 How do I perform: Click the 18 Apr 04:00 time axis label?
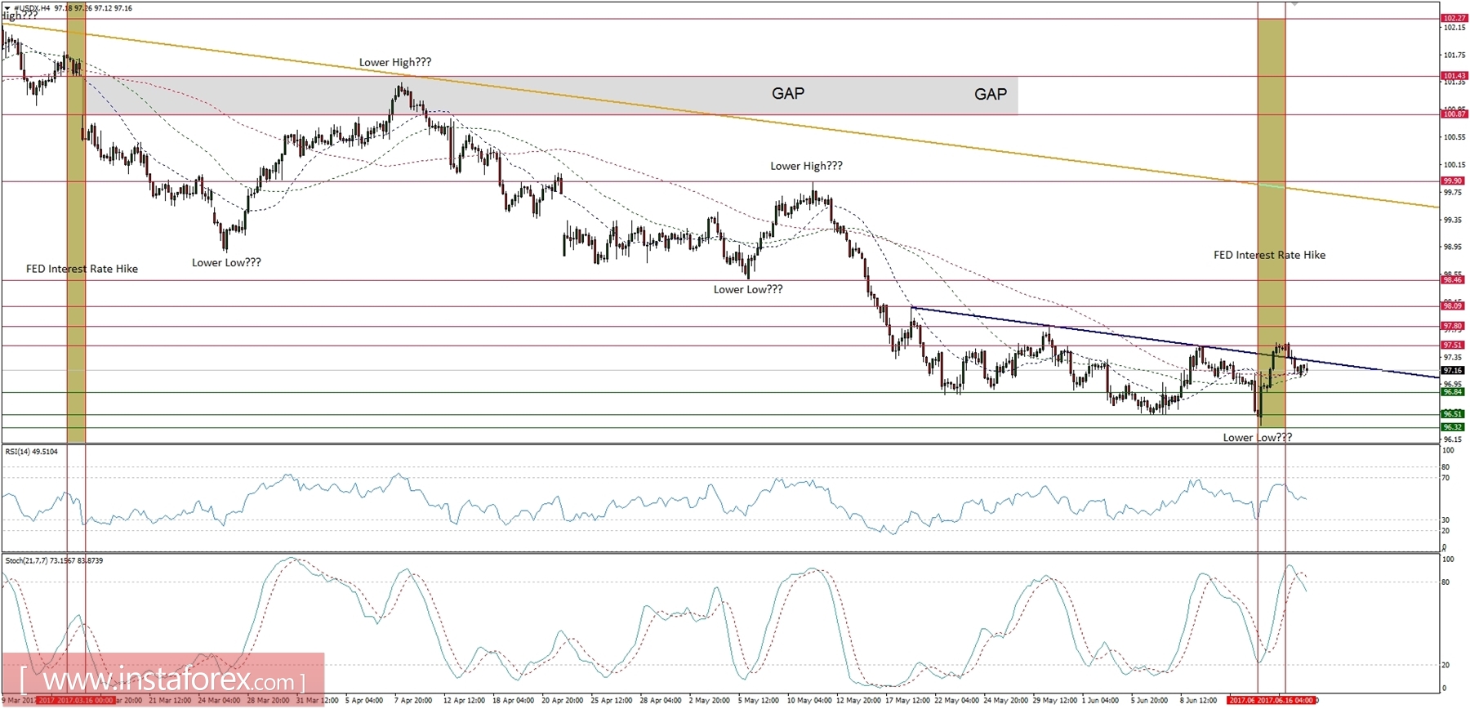point(514,701)
